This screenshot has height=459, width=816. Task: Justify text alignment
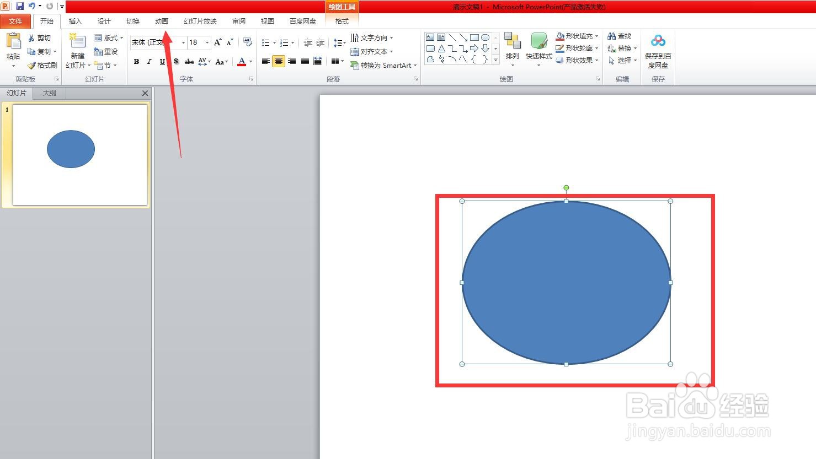tap(305, 61)
